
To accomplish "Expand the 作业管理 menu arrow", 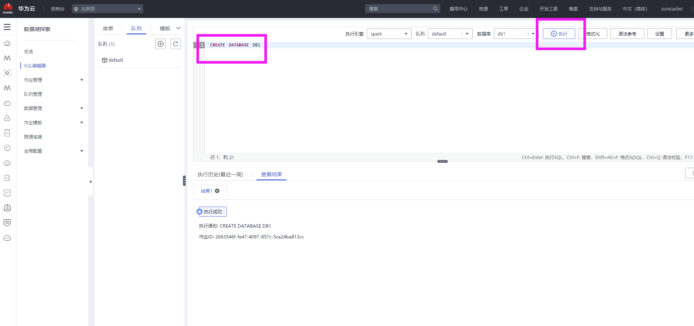I will pyautogui.click(x=82, y=80).
